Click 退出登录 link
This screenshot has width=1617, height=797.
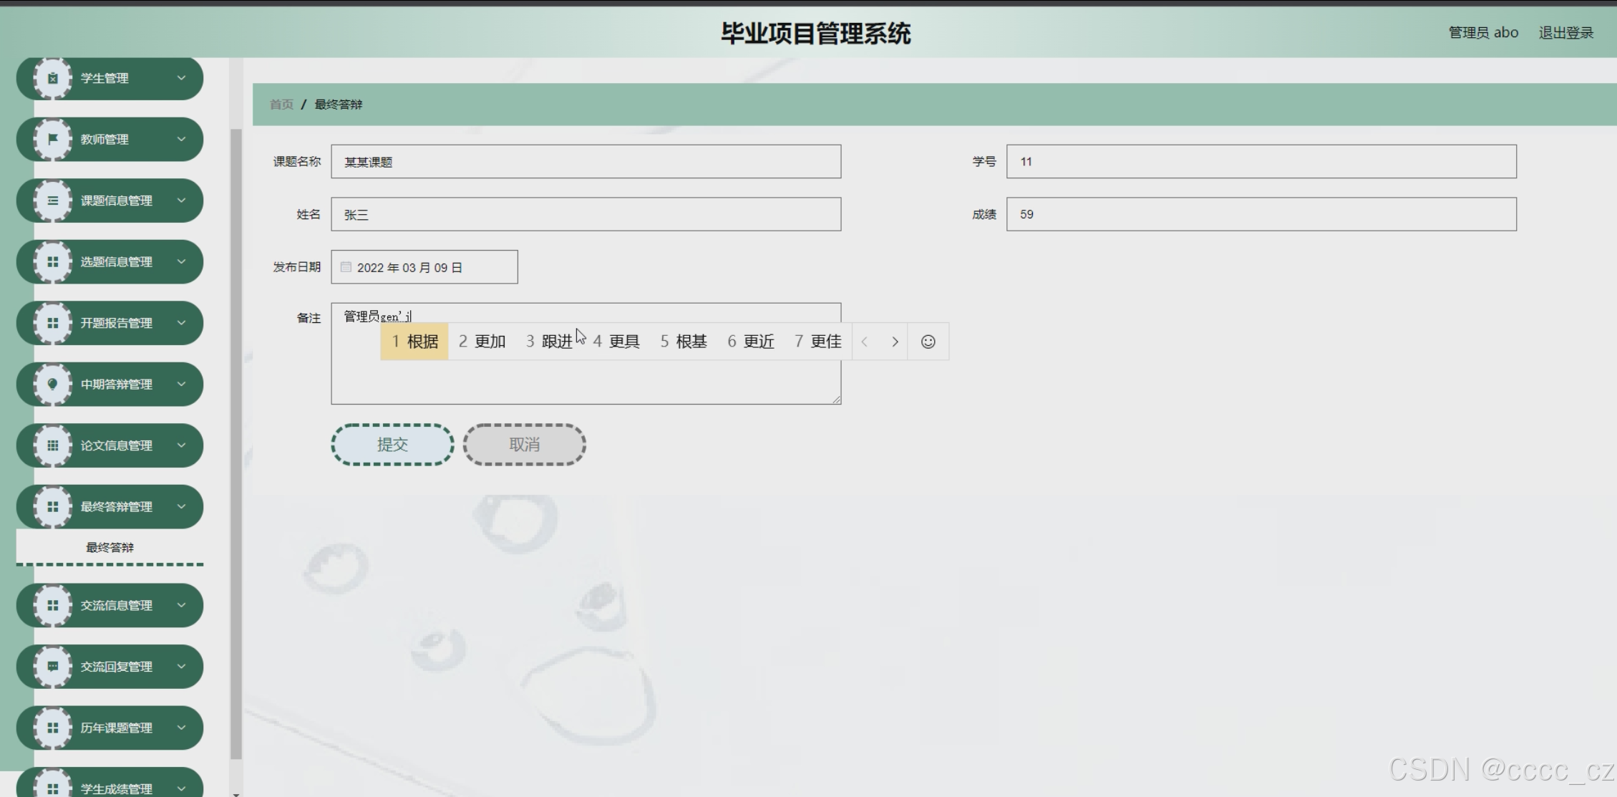pyautogui.click(x=1565, y=33)
